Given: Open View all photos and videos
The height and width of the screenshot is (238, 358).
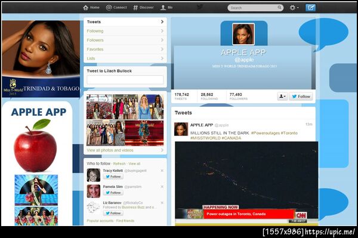Looking at the screenshot, I should tap(110, 150).
